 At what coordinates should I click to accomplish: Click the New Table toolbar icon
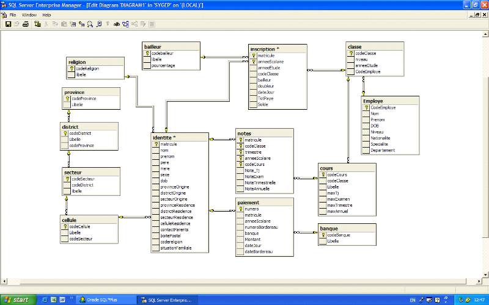(73, 24)
